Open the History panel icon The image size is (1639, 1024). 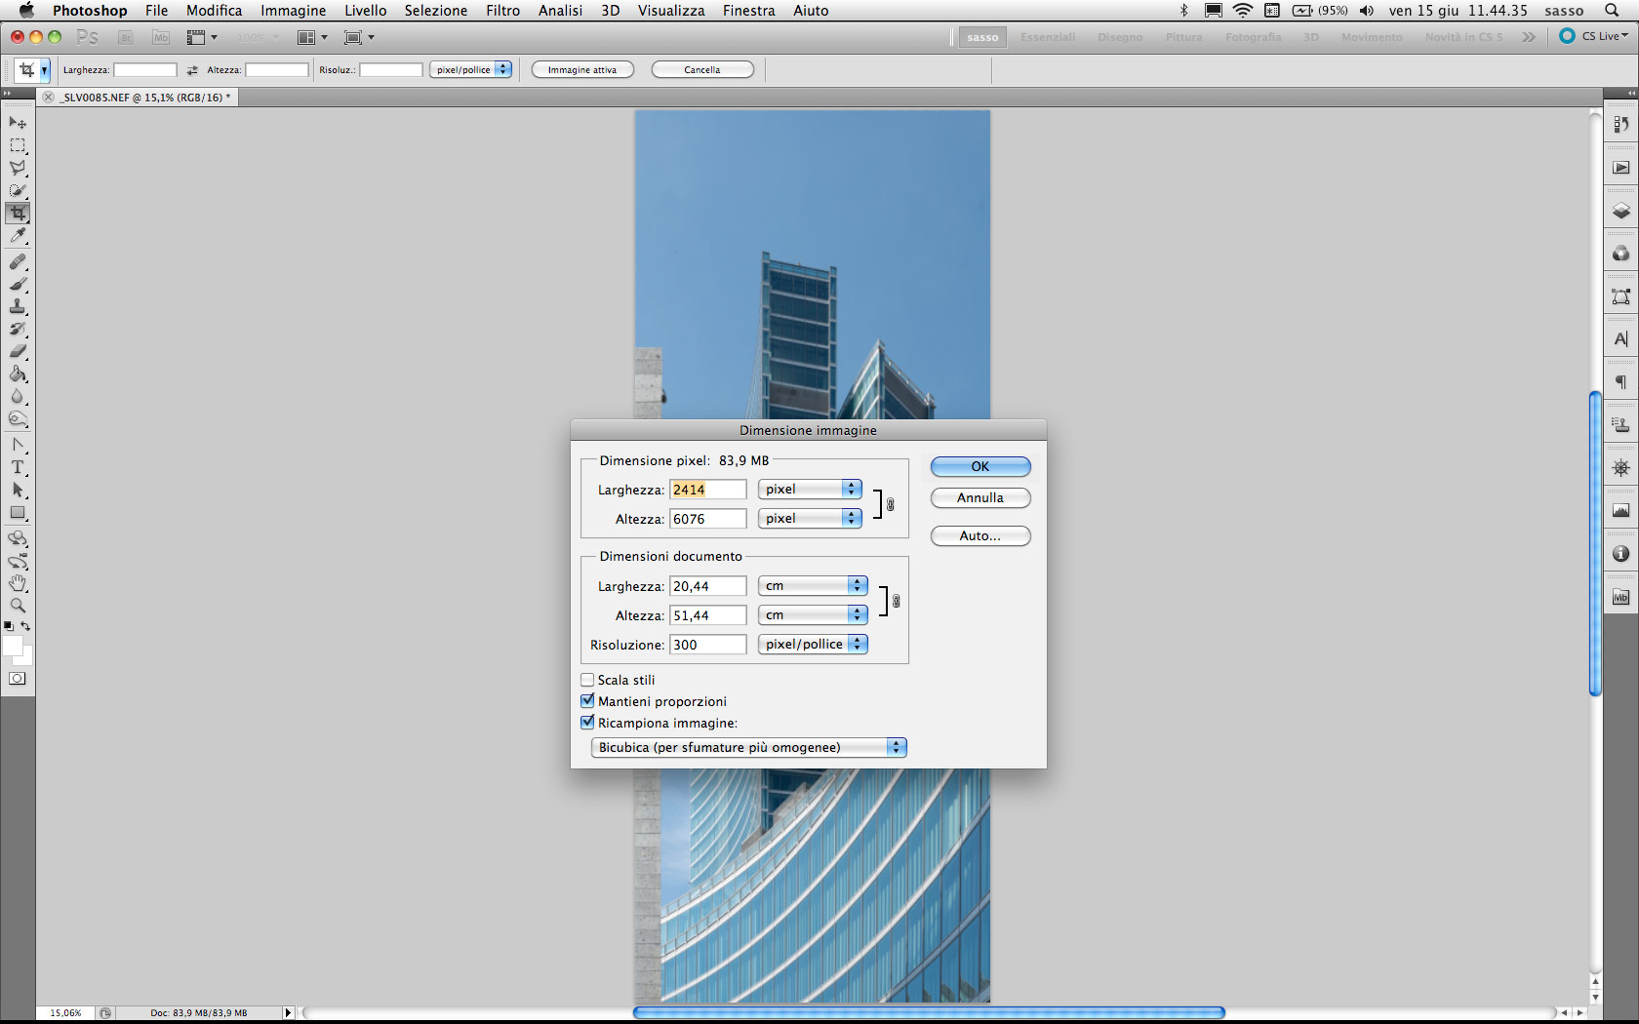[1620, 124]
